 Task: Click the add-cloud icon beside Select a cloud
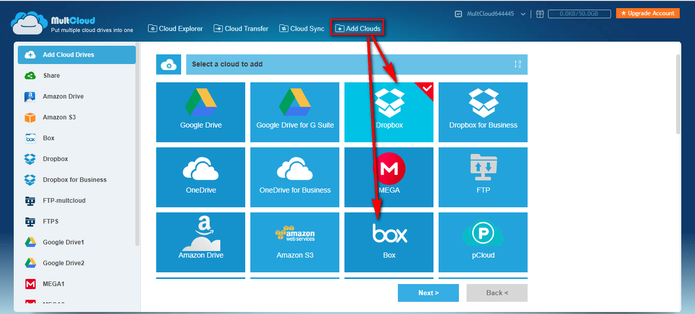[x=169, y=65]
